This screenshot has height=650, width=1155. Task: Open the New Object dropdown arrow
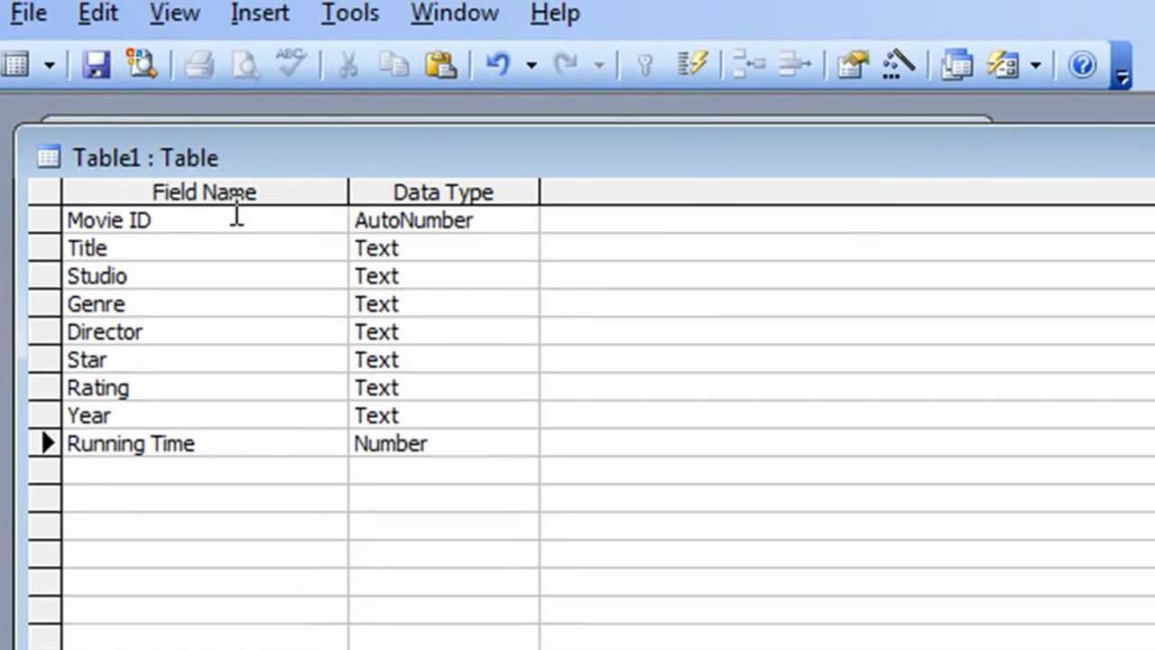pos(1033,64)
